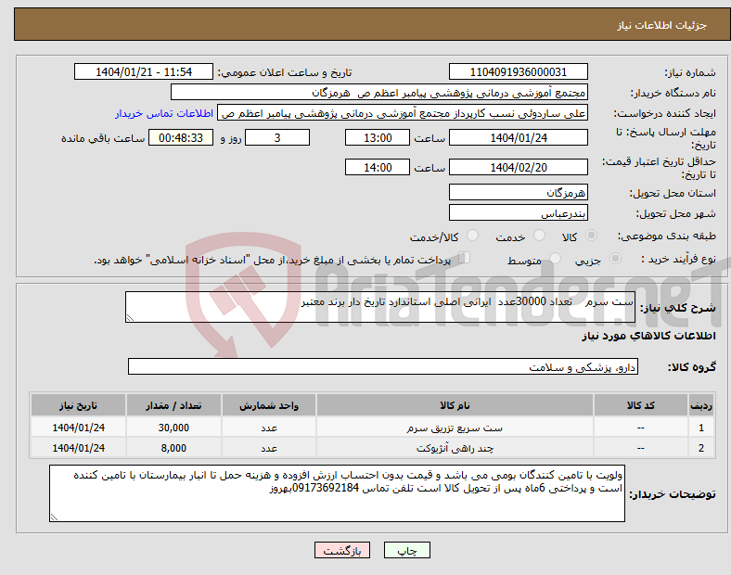Image resolution: width=731 pixels, height=575 pixels.
Task: Click the buyer organization name field
Action: click(379, 92)
